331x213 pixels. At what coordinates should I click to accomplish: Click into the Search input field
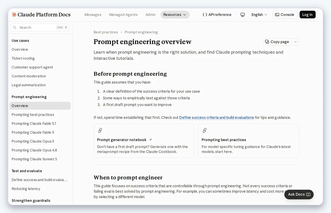point(40,28)
